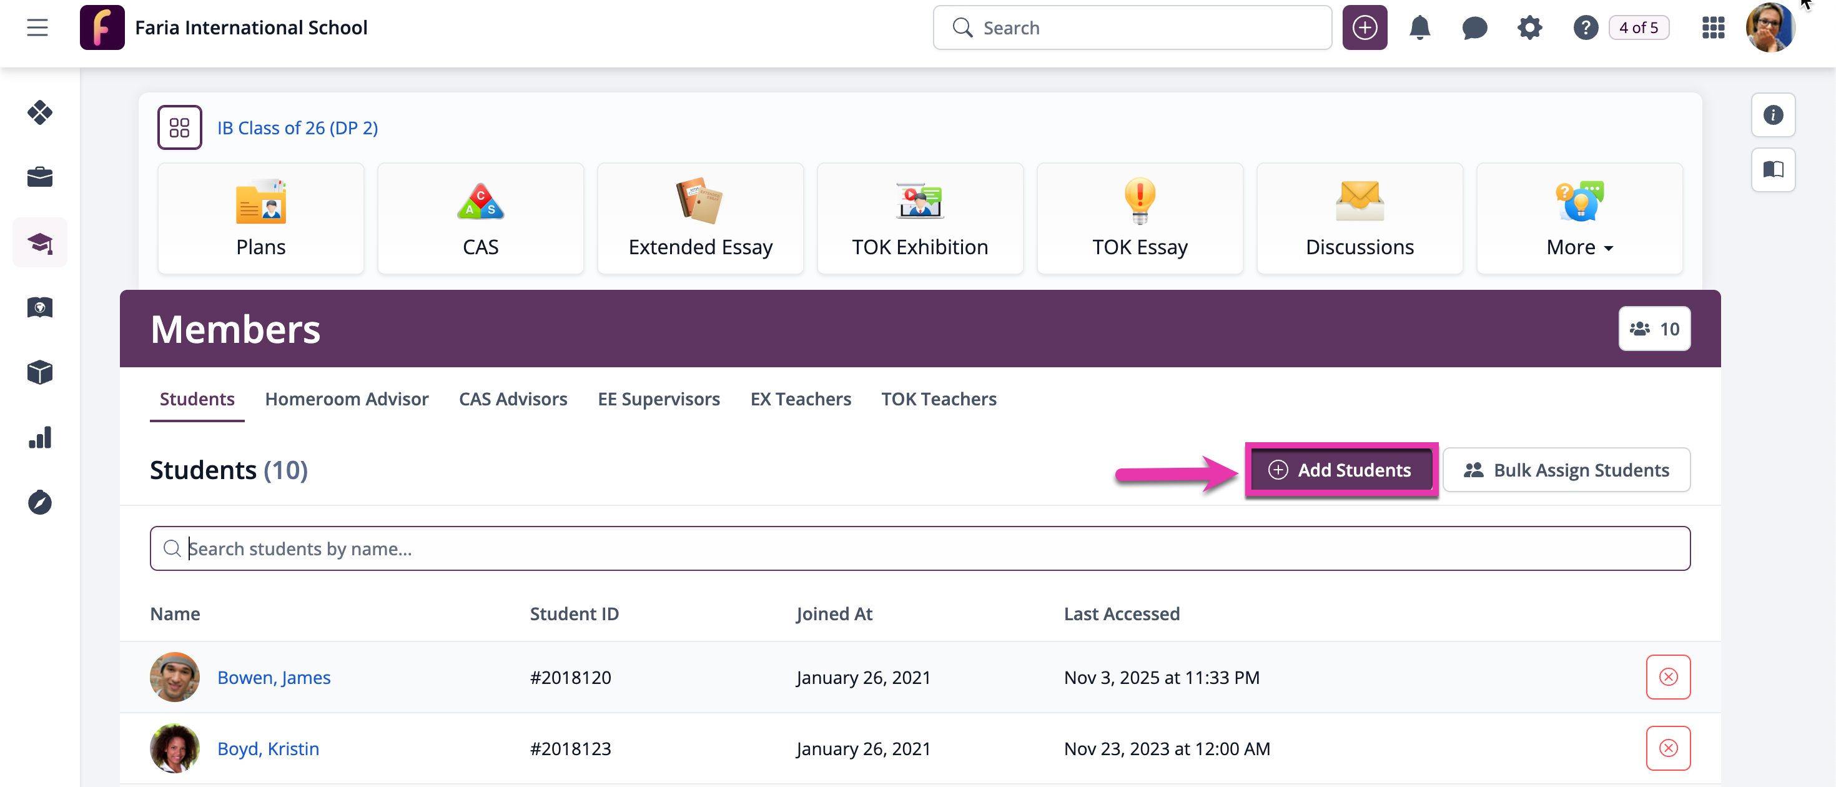
Task: Open the TOK Exhibition module
Action: click(x=919, y=218)
